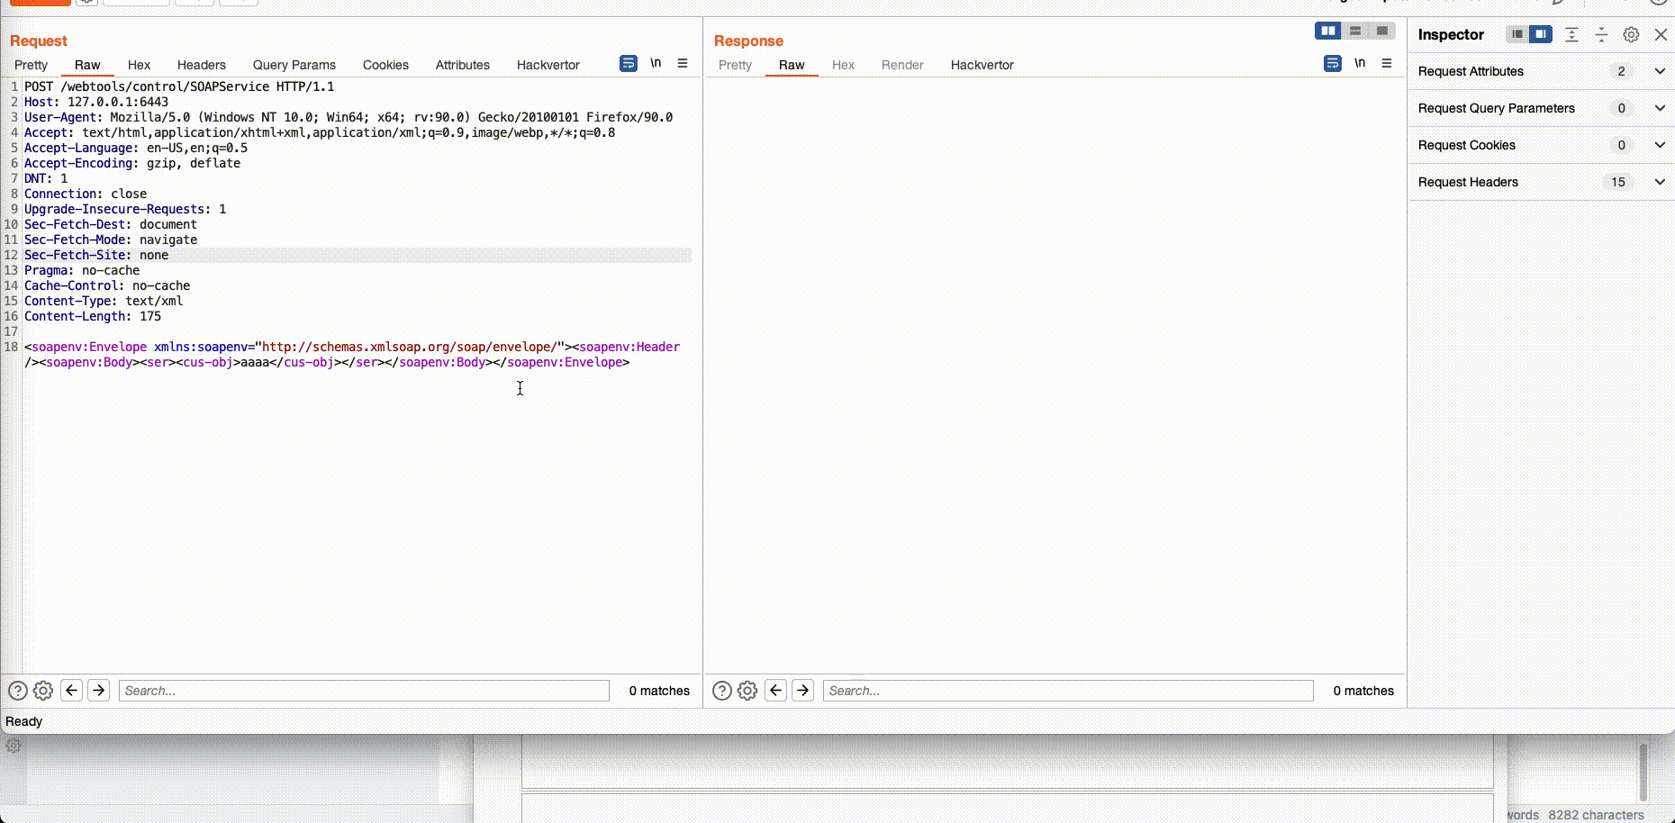Open the Request Cookies tab

tap(385, 65)
